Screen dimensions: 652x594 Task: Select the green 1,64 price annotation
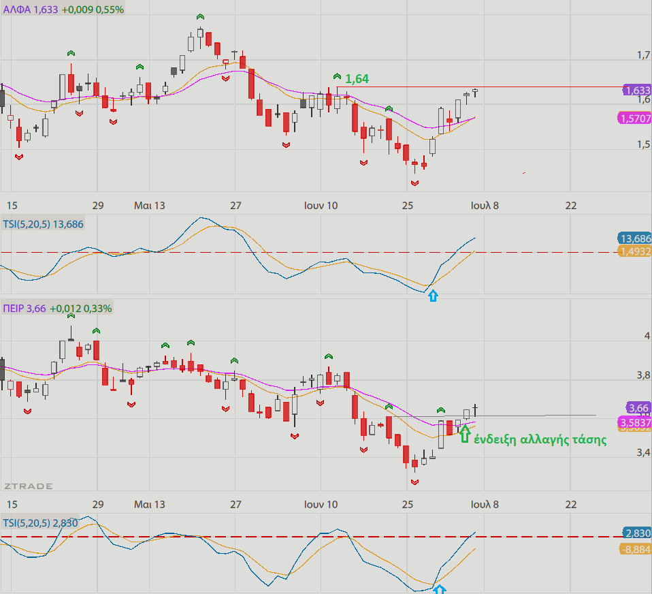(357, 78)
